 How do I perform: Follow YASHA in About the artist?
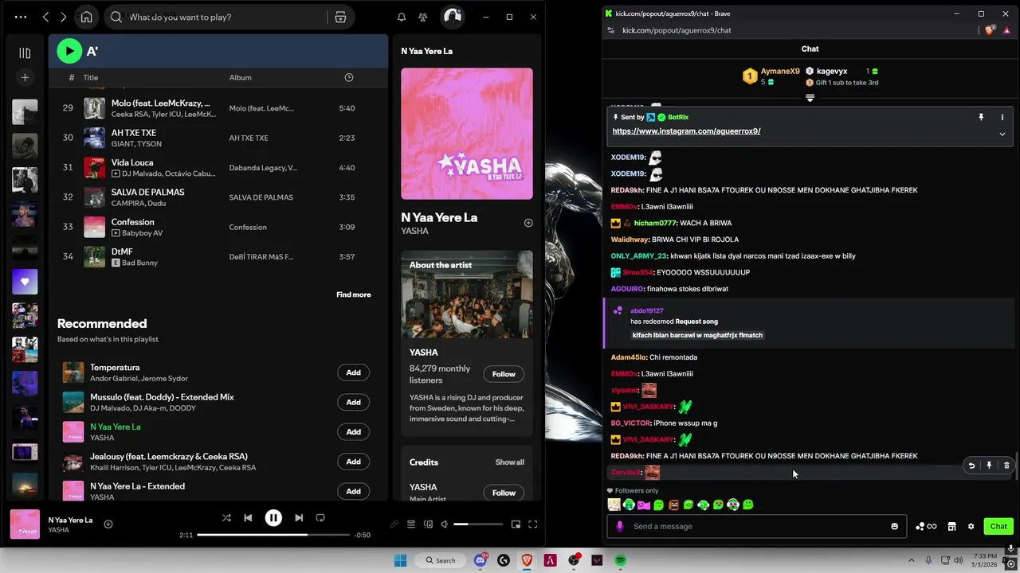tap(504, 374)
